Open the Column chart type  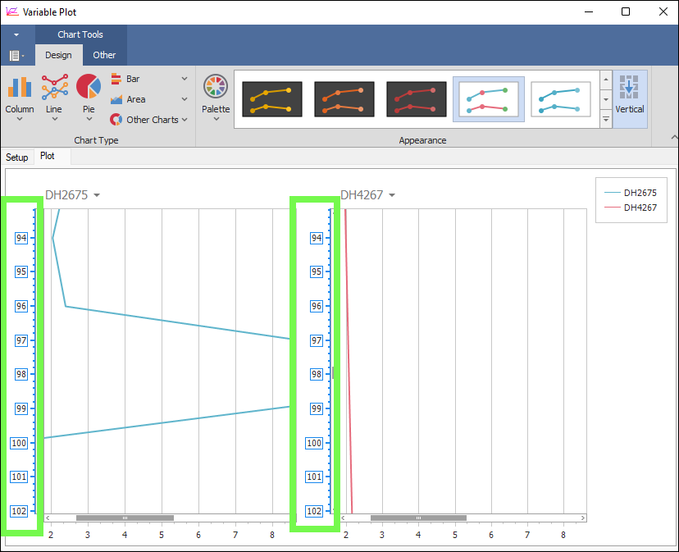[20, 94]
